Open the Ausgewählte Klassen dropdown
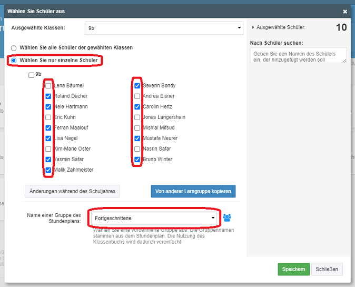 163,28
